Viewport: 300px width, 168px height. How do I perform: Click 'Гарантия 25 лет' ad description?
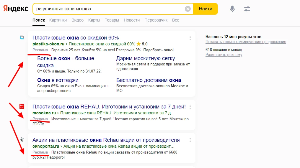tap(112, 50)
